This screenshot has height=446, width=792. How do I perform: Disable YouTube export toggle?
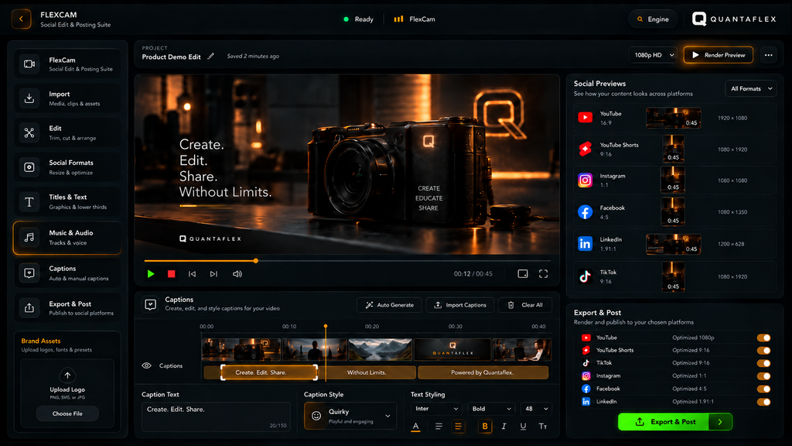pyautogui.click(x=763, y=338)
